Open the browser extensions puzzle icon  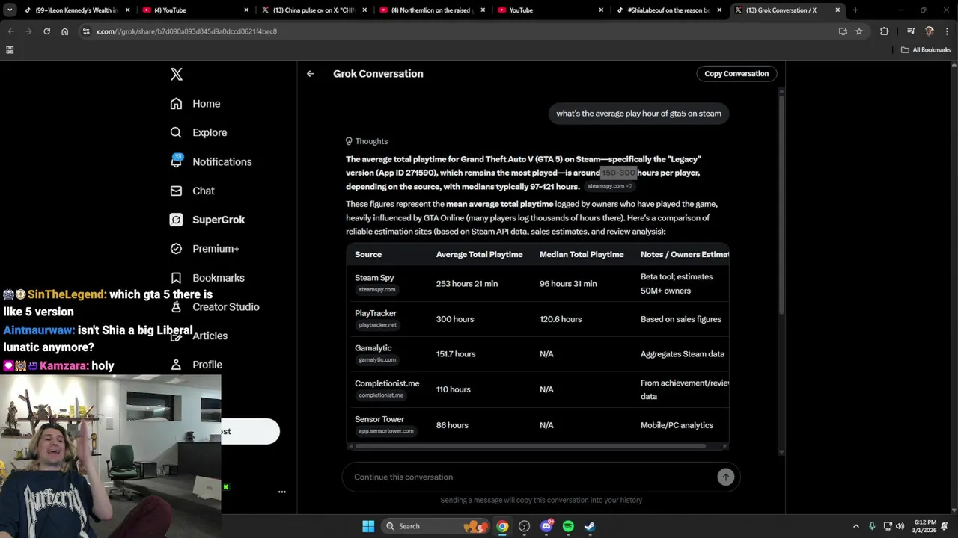coord(884,31)
